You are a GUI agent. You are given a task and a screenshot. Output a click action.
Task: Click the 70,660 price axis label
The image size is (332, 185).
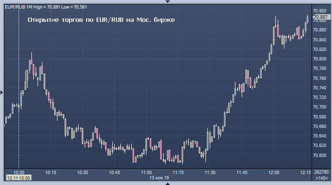(320, 127)
